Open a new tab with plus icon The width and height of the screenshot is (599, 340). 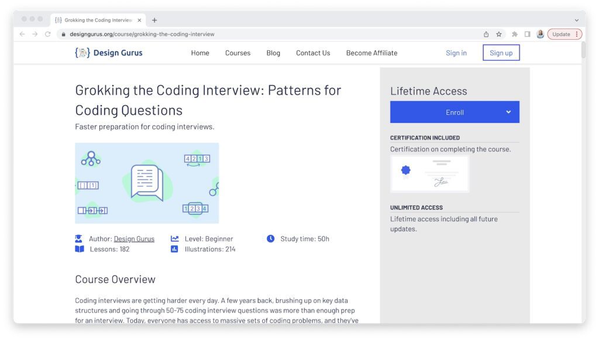click(154, 20)
